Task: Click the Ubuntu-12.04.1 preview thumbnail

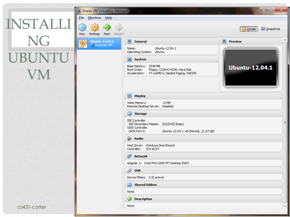Action: [x=251, y=68]
